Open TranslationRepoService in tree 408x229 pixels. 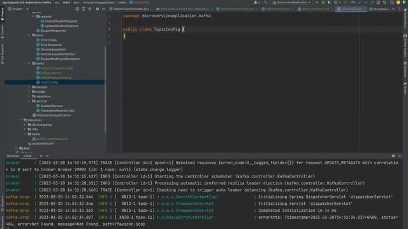[57, 110]
